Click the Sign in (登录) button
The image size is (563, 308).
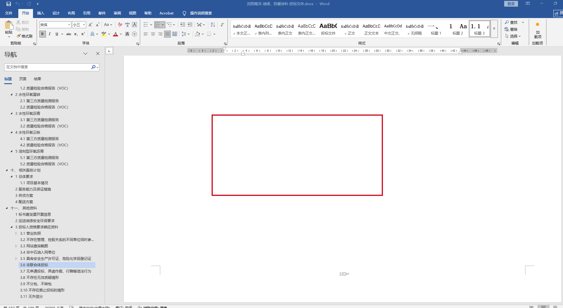pos(511,4)
